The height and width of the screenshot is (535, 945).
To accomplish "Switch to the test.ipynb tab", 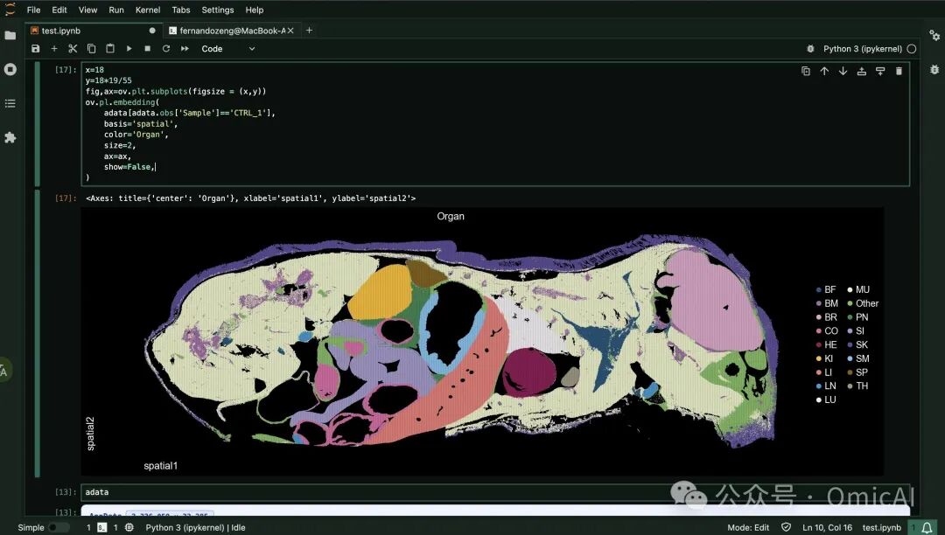I will click(93, 31).
